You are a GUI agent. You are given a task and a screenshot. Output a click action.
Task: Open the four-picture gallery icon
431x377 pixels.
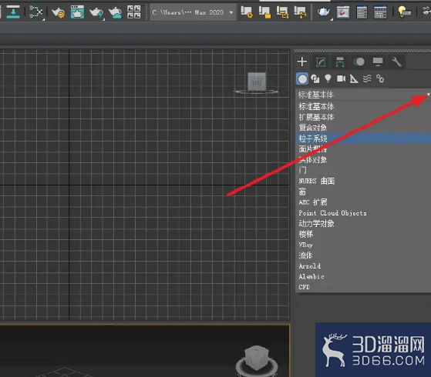click(134, 12)
